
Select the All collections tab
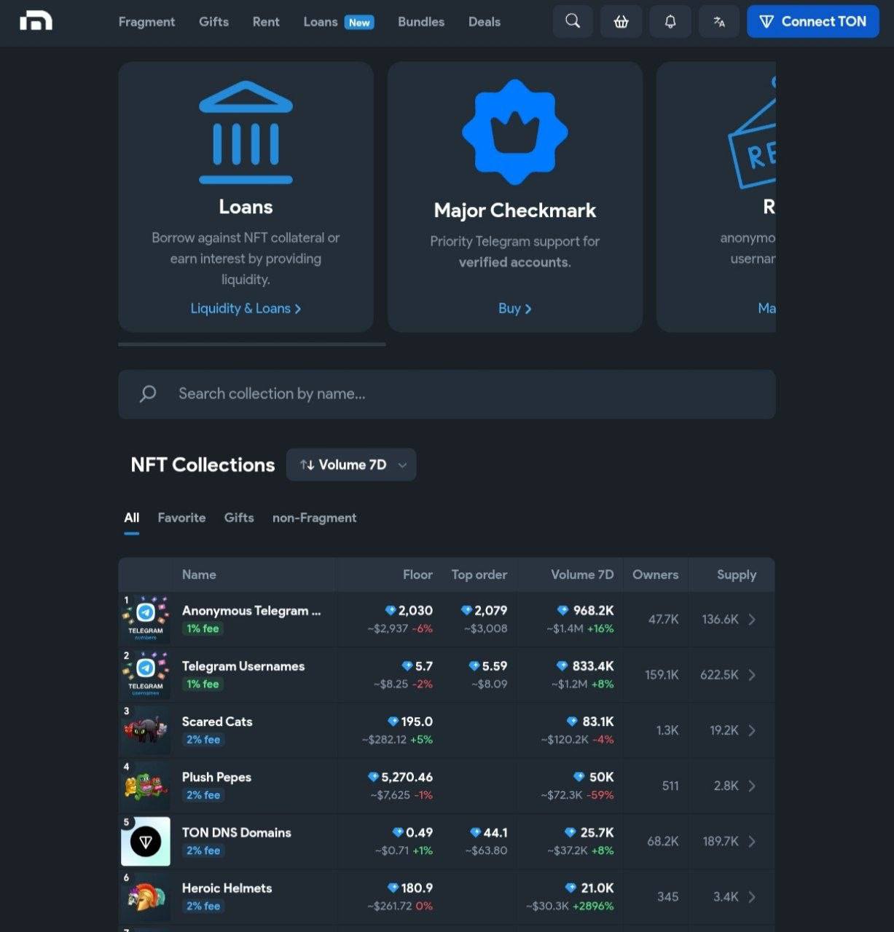[x=131, y=518]
